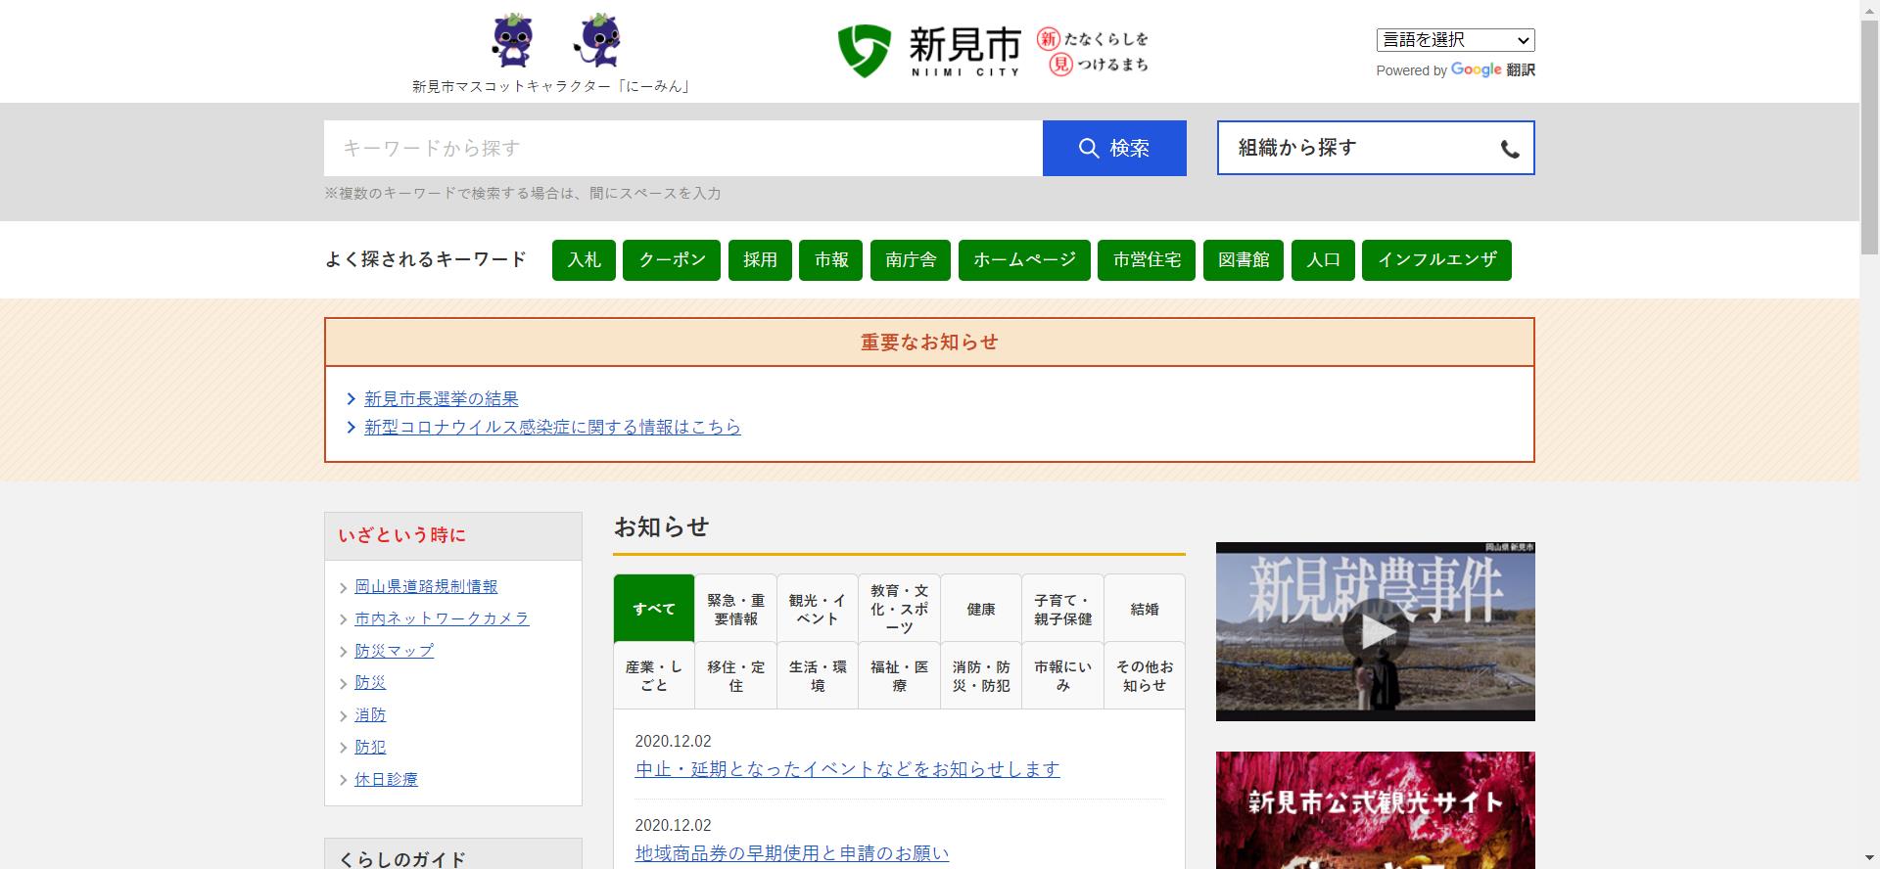The height and width of the screenshot is (869, 1880).
Task: Click the 検索 search button
Action: pyautogui.click(x=1114, y=148)
